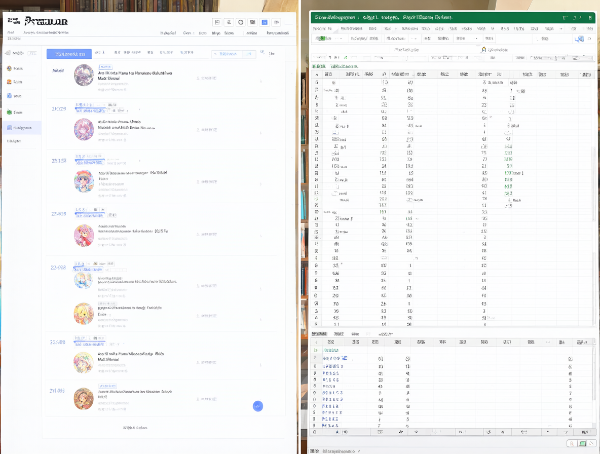Viewport: 600px width, 454px height.
Task: Click the outlined blue search field in left window
Action: 234,54
